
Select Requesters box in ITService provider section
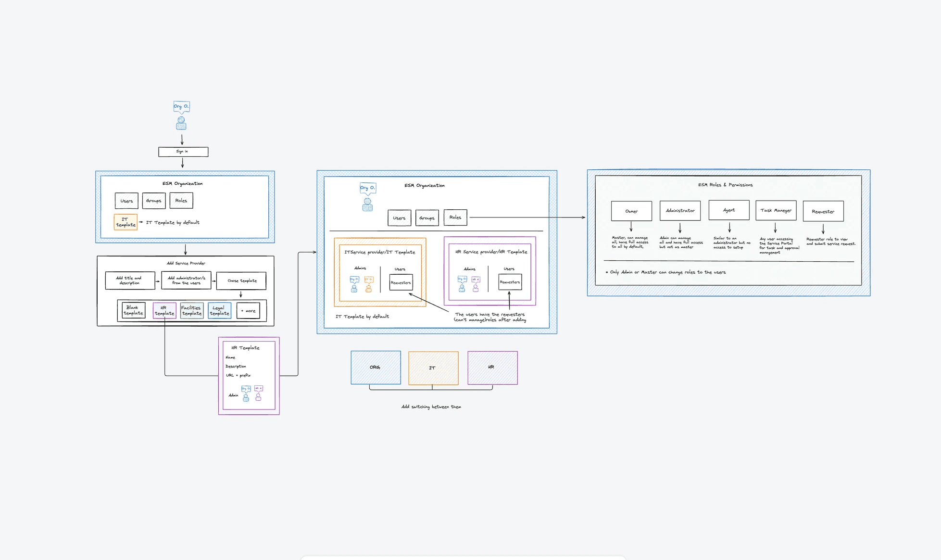(401, 282)
